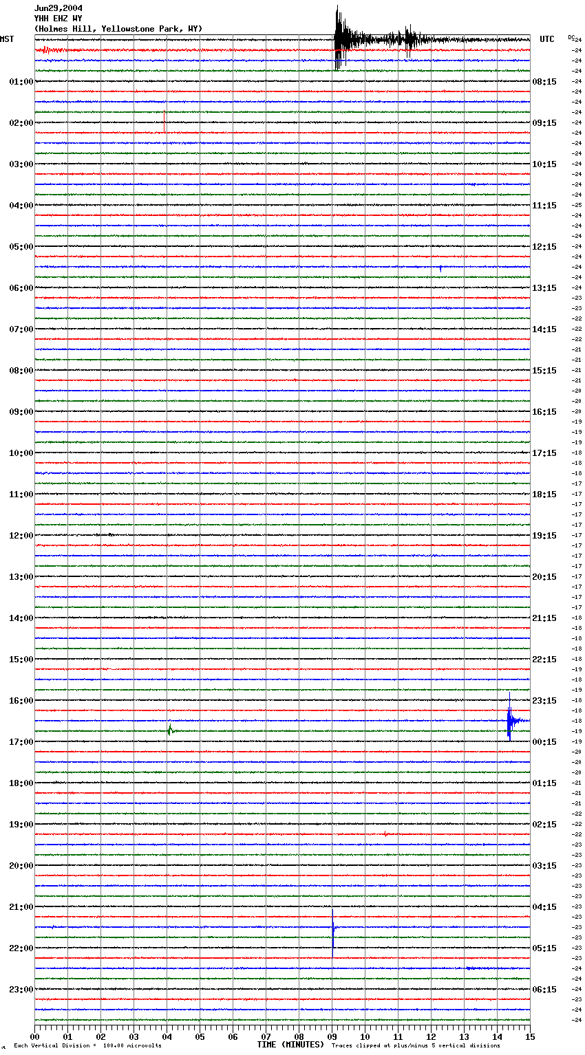Click the 02:15 UTC time label

tap(544, 825)
